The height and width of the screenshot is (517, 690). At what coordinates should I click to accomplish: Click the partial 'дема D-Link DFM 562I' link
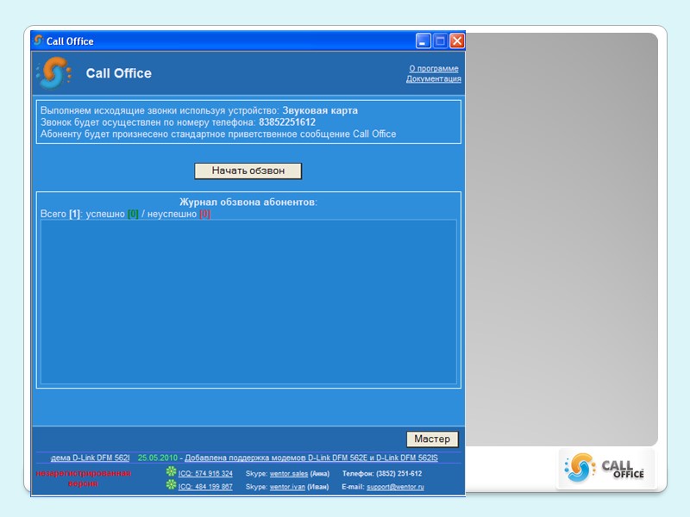click(x=91, y=458)
